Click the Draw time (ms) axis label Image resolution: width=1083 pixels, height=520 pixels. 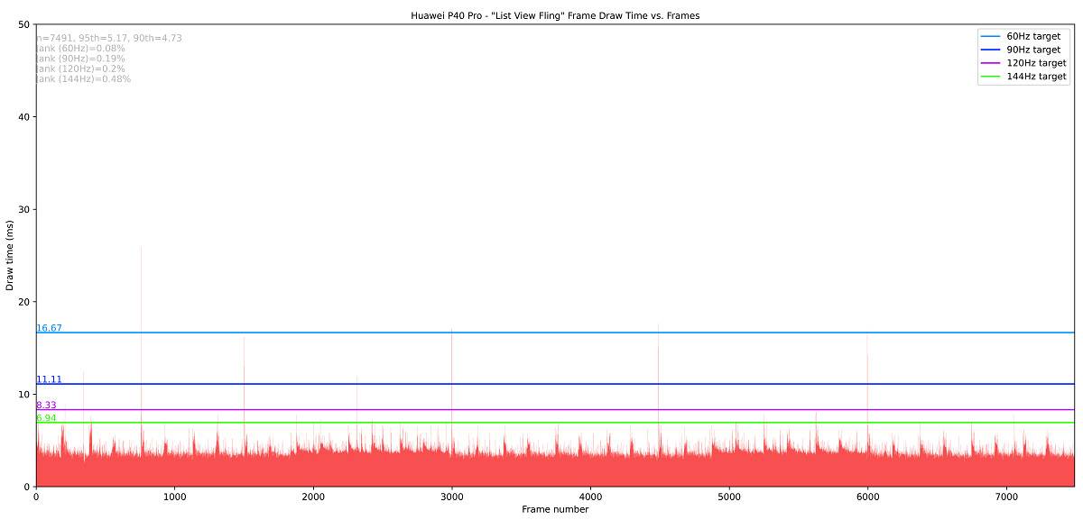click(10, 255)
